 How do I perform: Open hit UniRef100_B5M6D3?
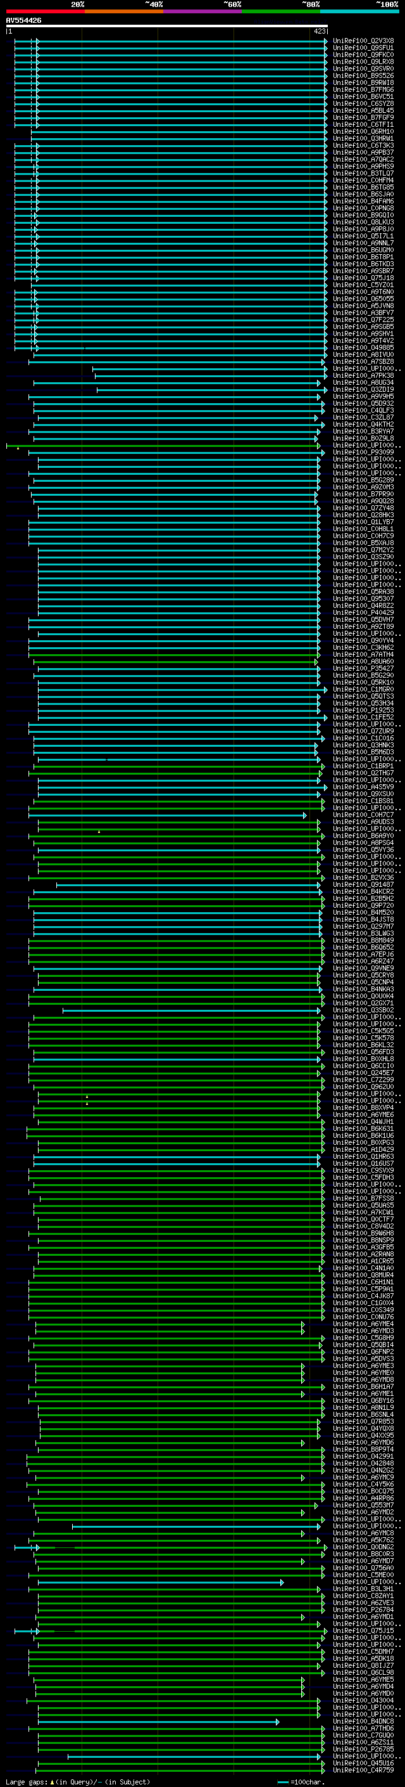pyautogui.click(x=363, y=752)
